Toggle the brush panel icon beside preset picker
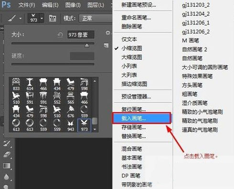Screen dimensions: 234x189 pyautogui.click(x=53, y=19)
